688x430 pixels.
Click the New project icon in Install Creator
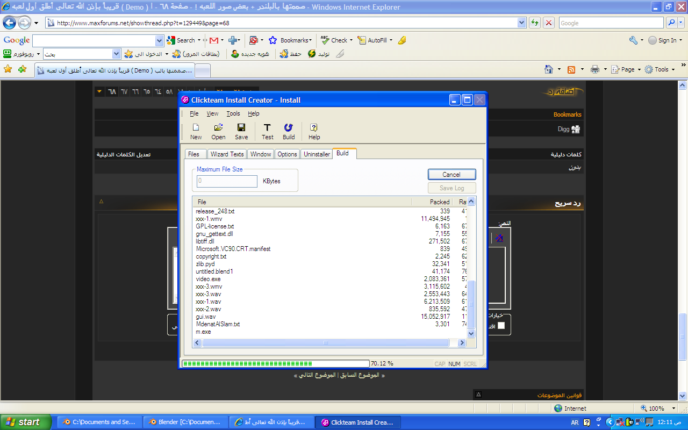196,128
